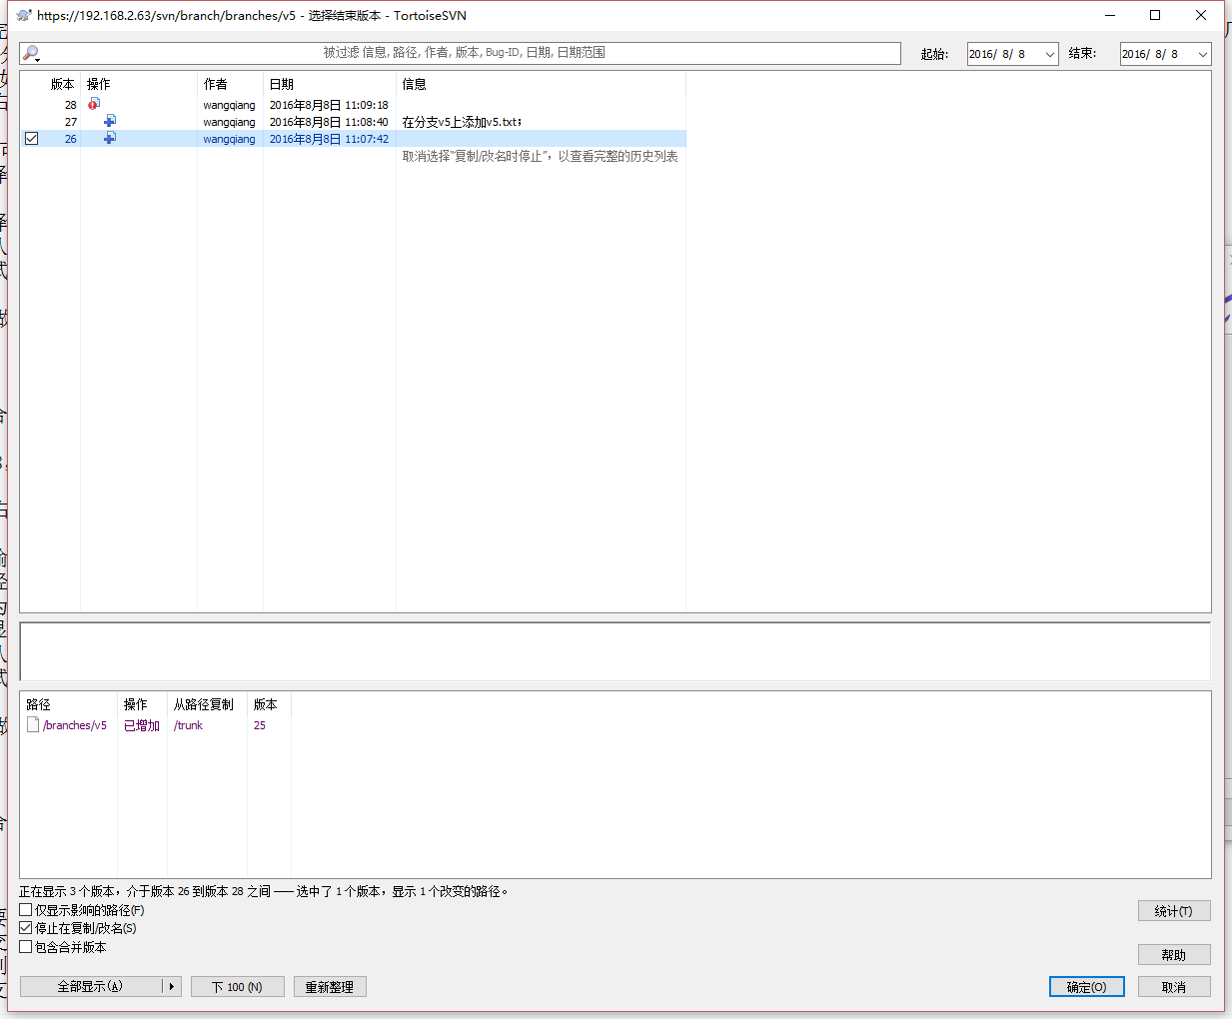Uncheck the revision 26 row checkbox
Image resolution: width=1232 pixels, height=1019 pixels.
coord(32,139)
